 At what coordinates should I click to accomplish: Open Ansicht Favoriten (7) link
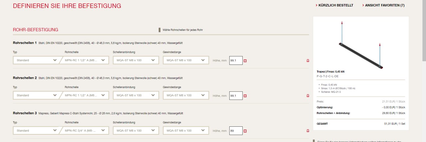point(385,5)
